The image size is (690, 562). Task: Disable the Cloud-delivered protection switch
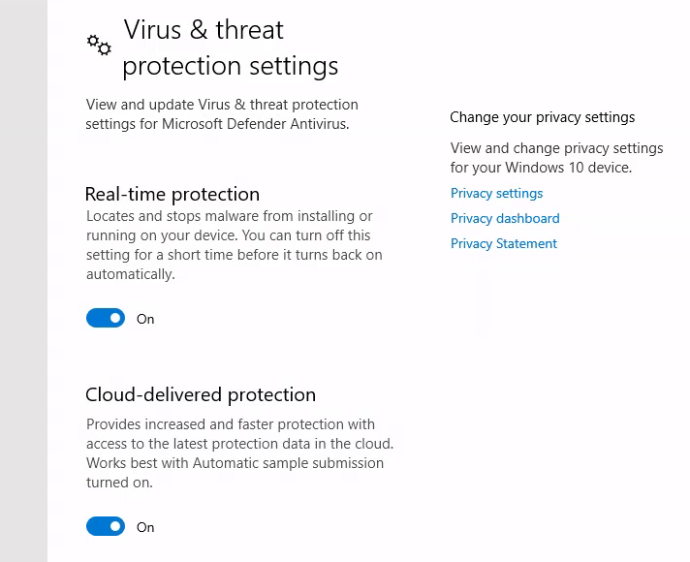(x=106, y=526)
